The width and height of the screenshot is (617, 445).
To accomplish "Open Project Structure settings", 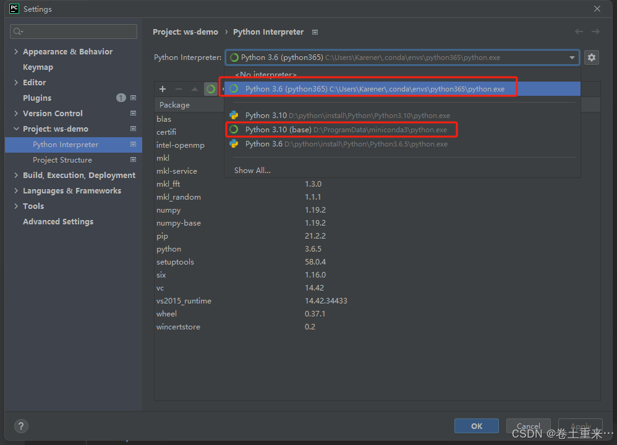I will [62, 159].
